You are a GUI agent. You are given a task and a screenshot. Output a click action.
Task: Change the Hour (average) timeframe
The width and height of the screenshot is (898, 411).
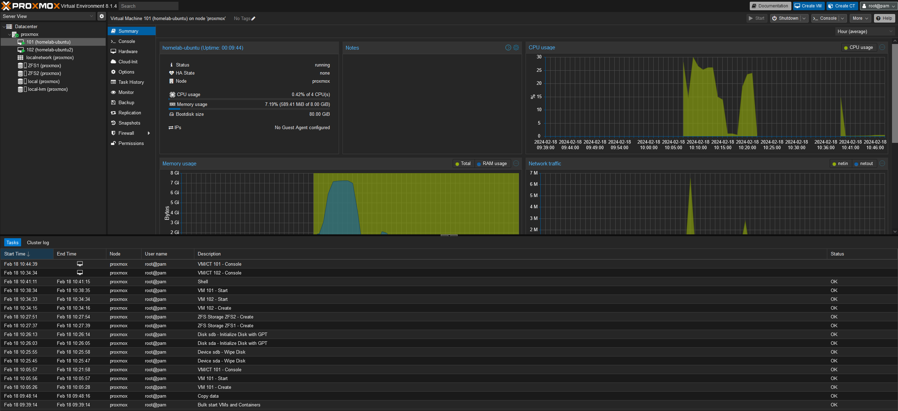pos(865,31)
